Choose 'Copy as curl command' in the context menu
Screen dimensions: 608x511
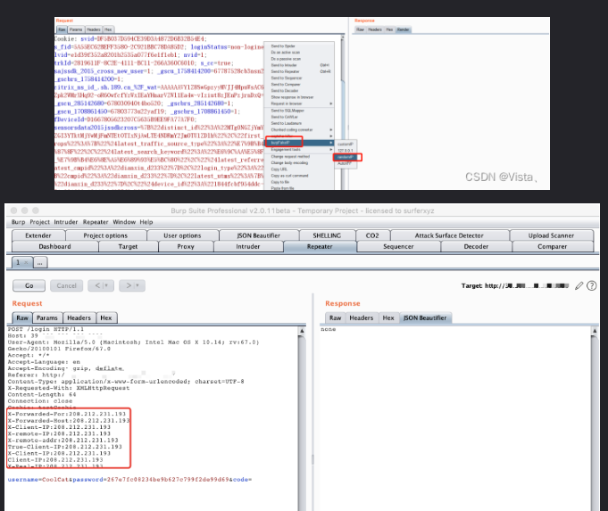coord(289,176)
